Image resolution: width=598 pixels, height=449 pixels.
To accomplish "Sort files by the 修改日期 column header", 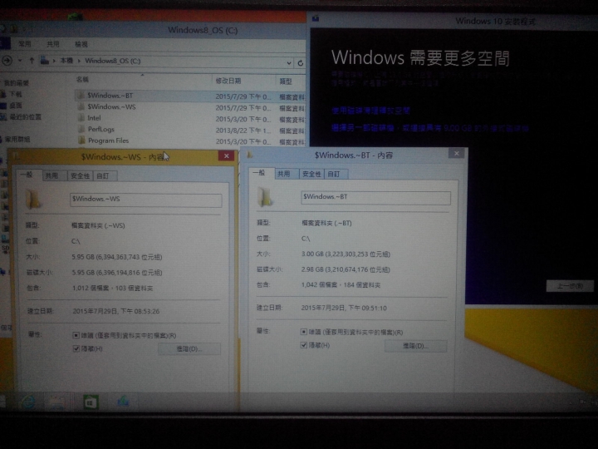I will tap(228, 81).
